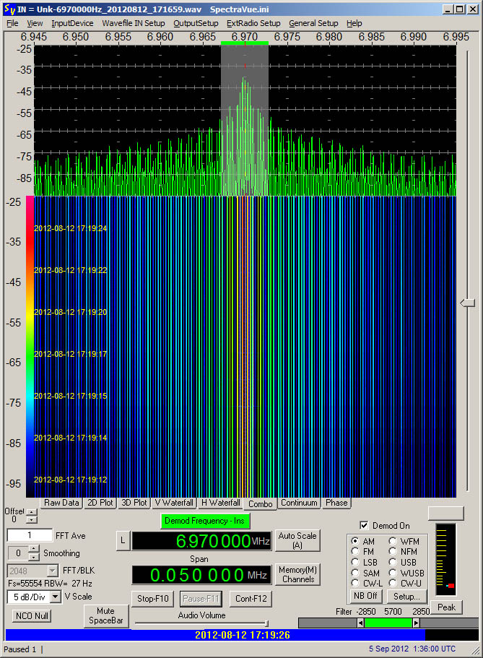This screenshot has height=658, width=483.
Task: Increase the Offset value stepper
Action: (x=32, y=512)
